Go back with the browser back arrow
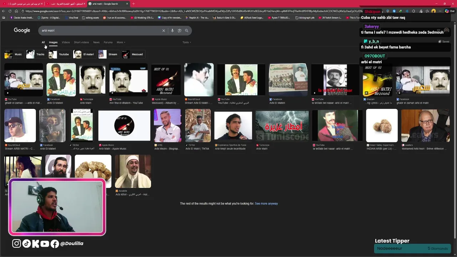 (x=4, y=11)
